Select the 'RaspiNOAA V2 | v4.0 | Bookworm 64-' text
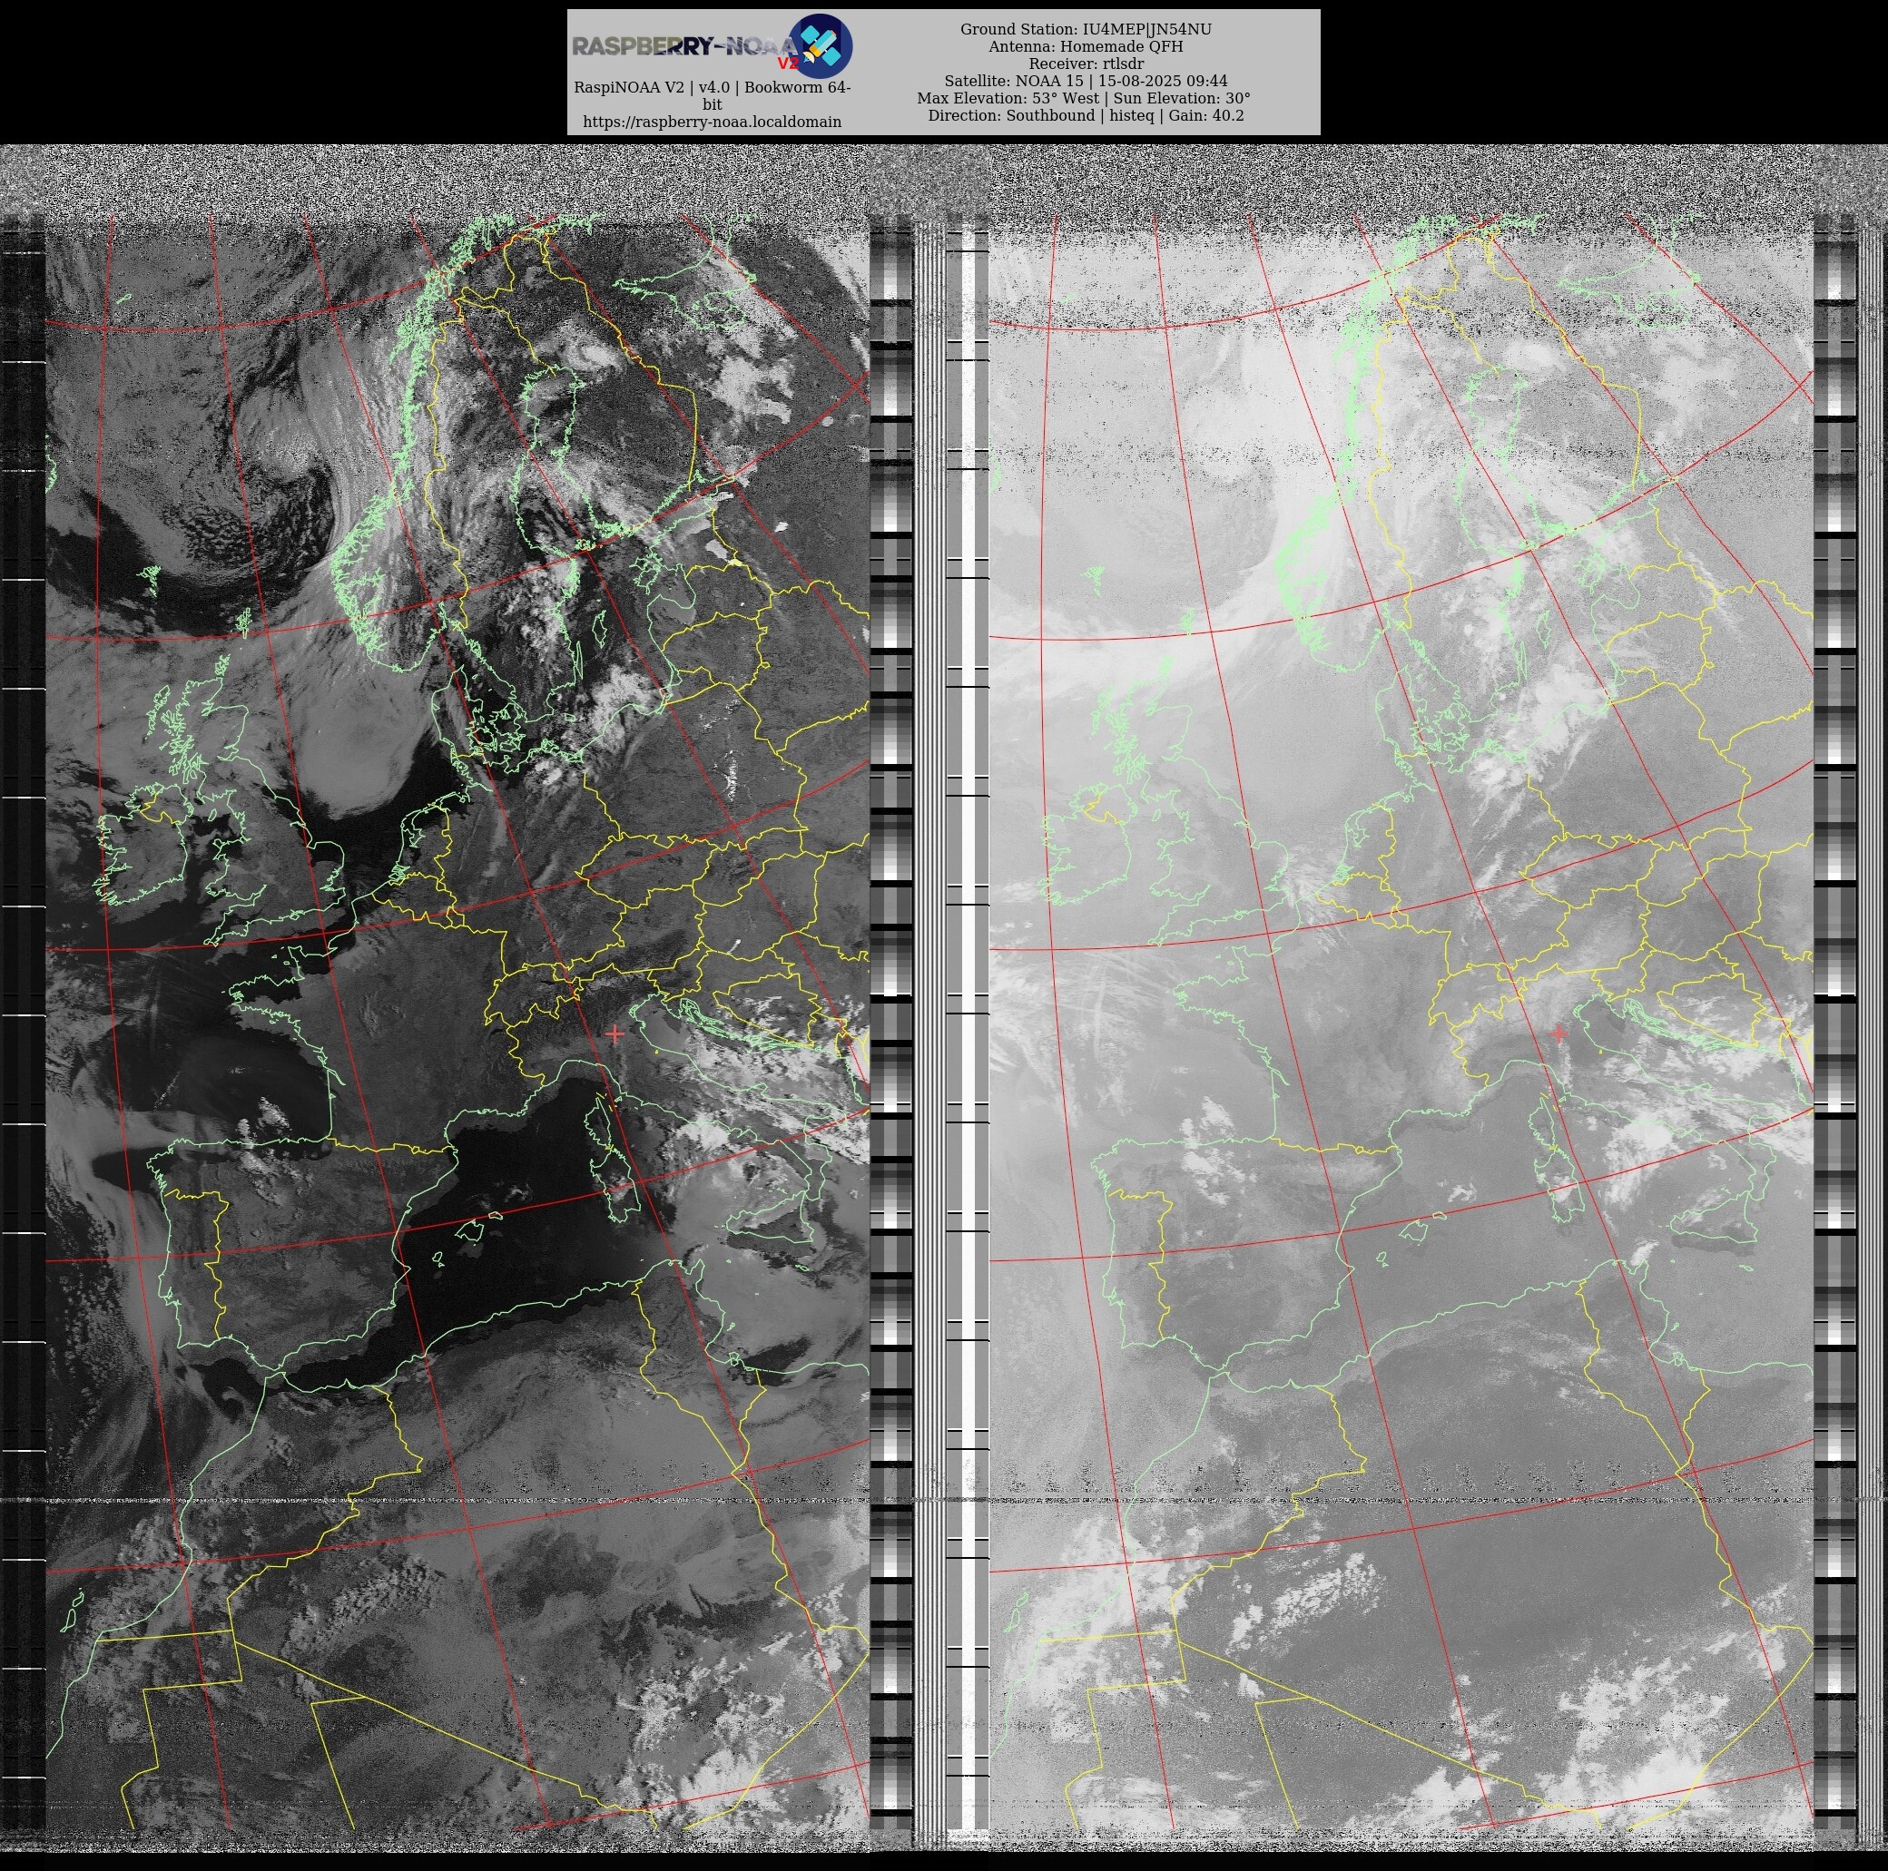 [712, 87]
